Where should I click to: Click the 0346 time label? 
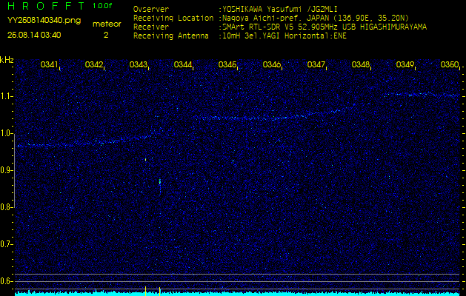click(x=272, y=64)
